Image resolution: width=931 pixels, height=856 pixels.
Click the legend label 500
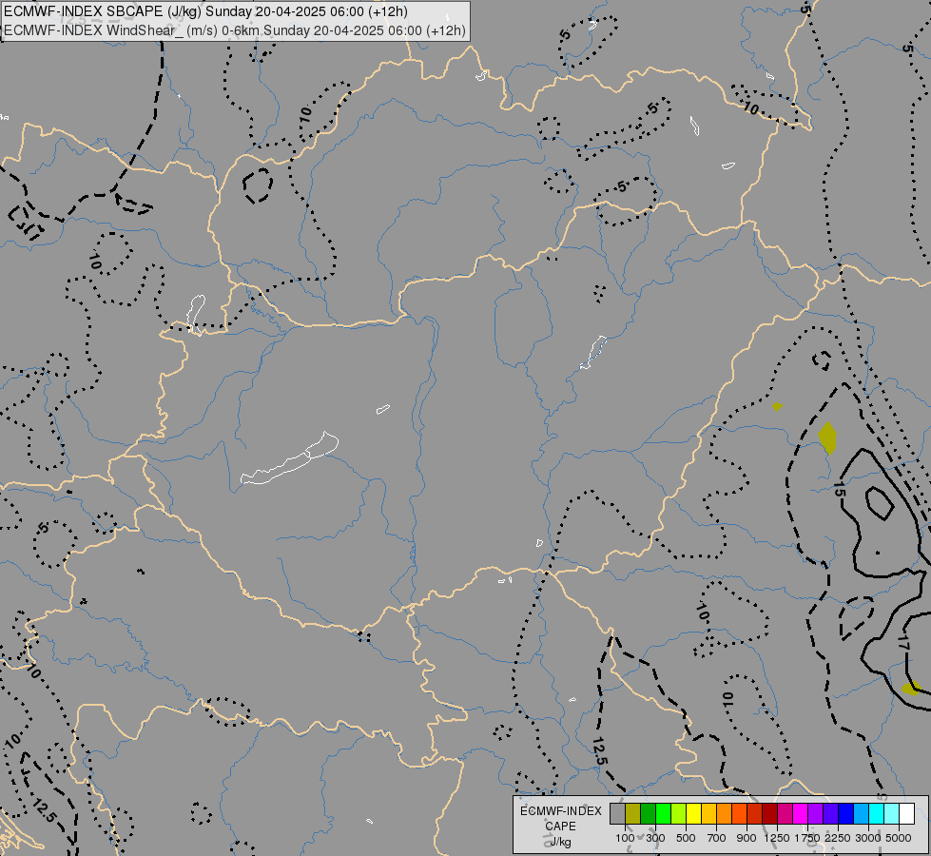coord(686,838)
